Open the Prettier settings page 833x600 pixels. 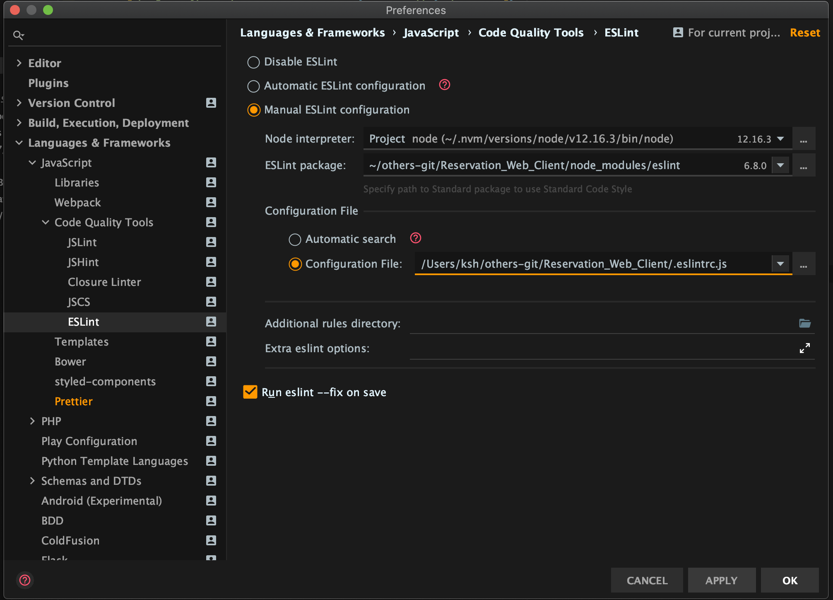[x=74, y=402]
